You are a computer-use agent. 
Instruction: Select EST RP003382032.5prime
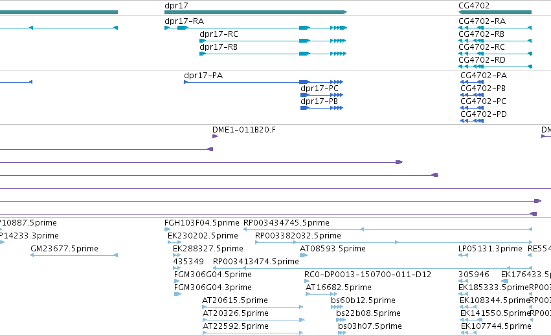[298, 236]
